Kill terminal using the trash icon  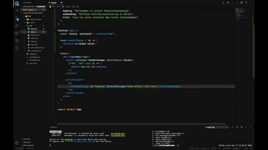click(242, 127)
